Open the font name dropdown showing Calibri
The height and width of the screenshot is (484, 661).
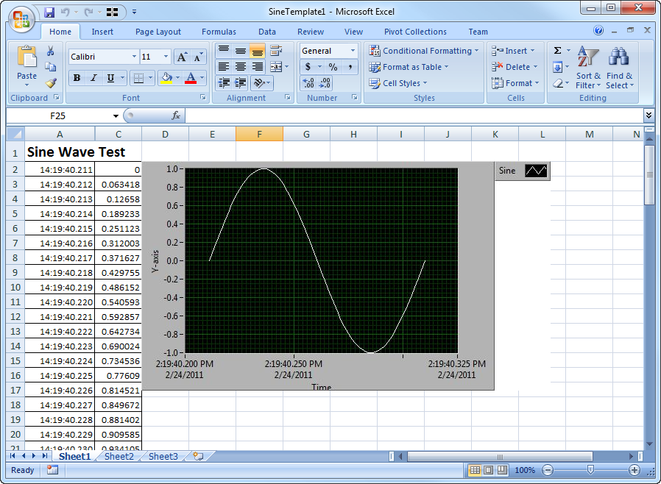click(134, 57)
